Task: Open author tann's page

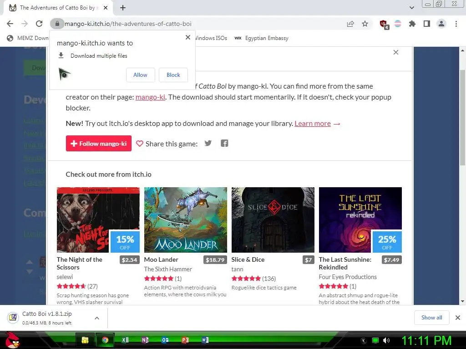Action: [x=237, y=269]
